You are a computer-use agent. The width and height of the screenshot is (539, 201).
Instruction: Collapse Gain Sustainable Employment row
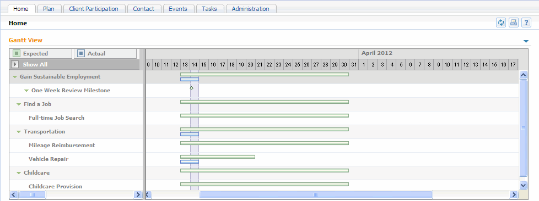point(15,77)
